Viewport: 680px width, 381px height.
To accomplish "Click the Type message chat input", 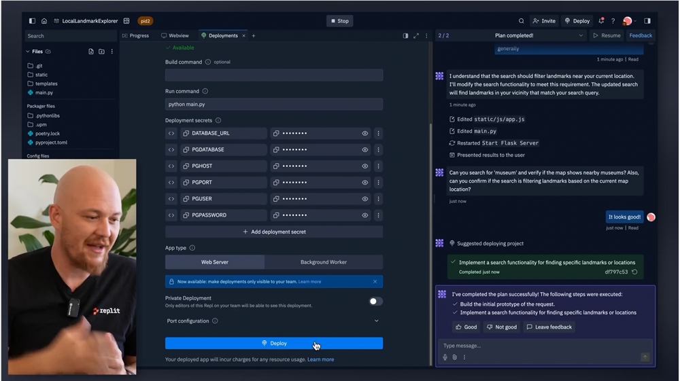I will [544, 346].
